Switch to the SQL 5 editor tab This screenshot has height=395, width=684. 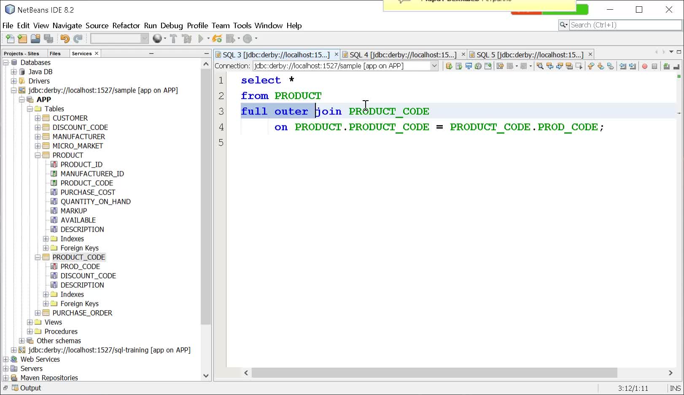point(530,55)
